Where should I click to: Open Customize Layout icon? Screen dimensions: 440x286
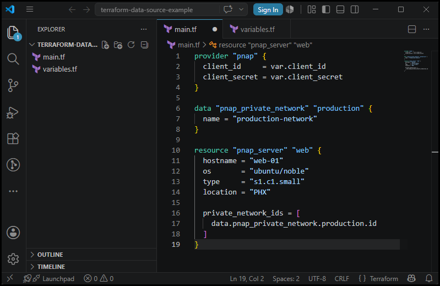click(312, 9)
